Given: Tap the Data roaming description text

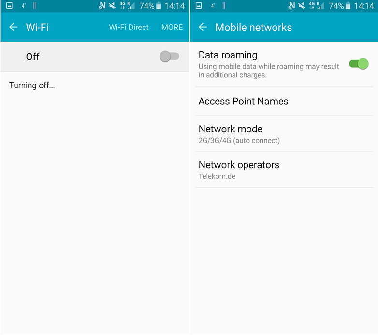Looking at the screenshot, I should click(269, 71).
